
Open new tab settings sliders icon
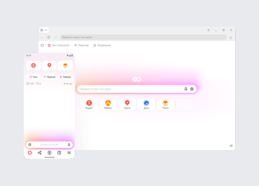231,146
